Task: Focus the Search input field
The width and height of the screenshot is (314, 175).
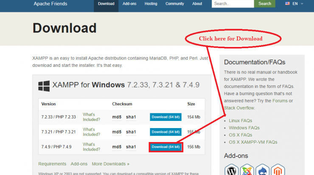Action: click(233, 3)
